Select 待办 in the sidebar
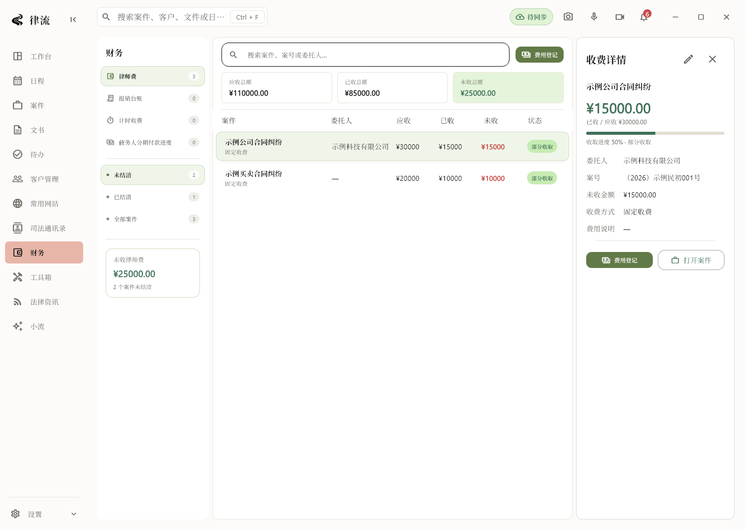 44,154
